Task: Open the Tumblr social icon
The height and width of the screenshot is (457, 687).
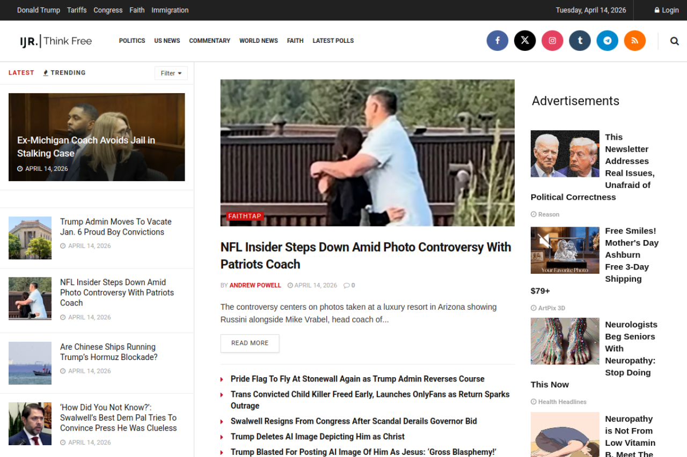Action: click(580, 41)
